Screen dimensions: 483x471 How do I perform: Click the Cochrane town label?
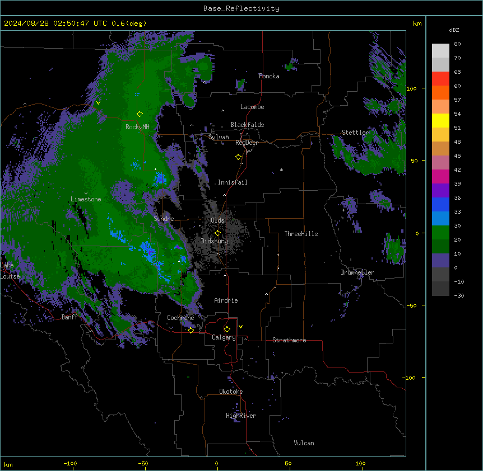tap(180, 318)
